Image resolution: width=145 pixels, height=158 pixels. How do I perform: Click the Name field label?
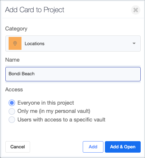(x=13, y=60)
